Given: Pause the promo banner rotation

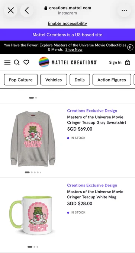Looking at the screenshot, I should coord(130,47).
